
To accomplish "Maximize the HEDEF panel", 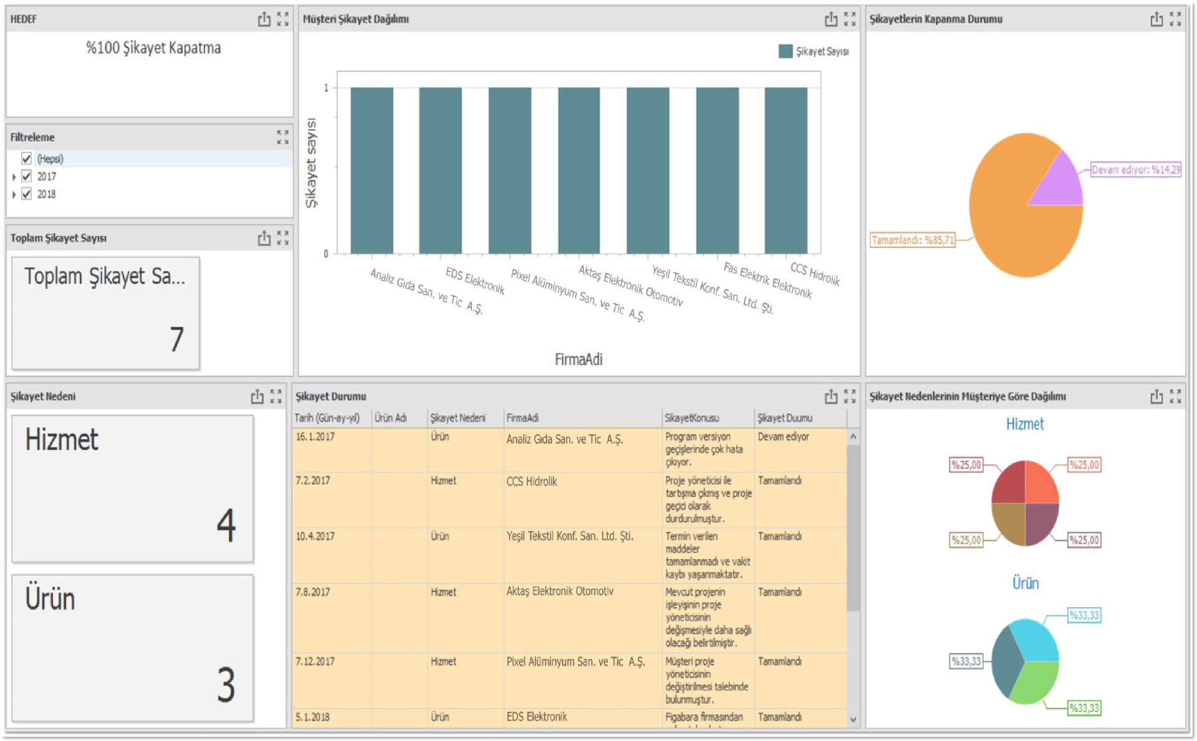I will tap(283, 19).
